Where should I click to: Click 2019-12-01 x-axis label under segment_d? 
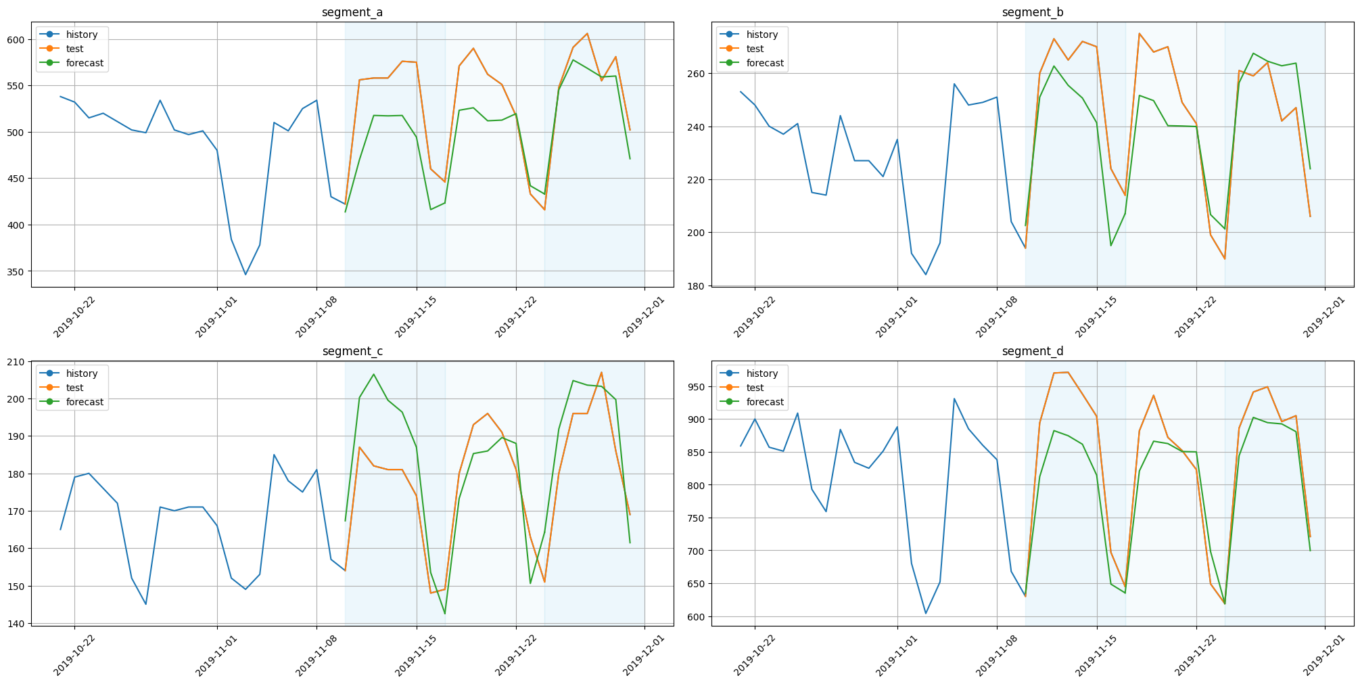coord(1323,657)
